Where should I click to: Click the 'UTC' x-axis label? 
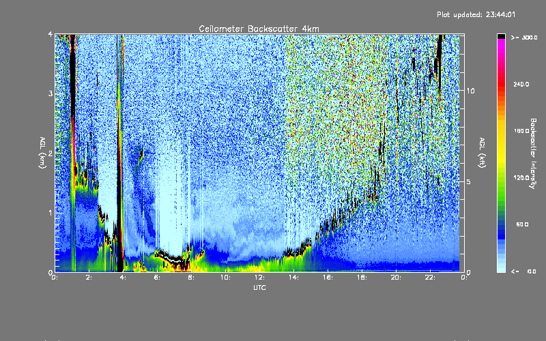[259, 287]
